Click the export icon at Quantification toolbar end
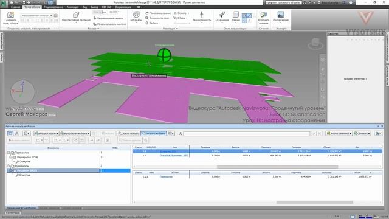Image resolution: width=389 pixels, height=219 pixels. pos(378,134)
